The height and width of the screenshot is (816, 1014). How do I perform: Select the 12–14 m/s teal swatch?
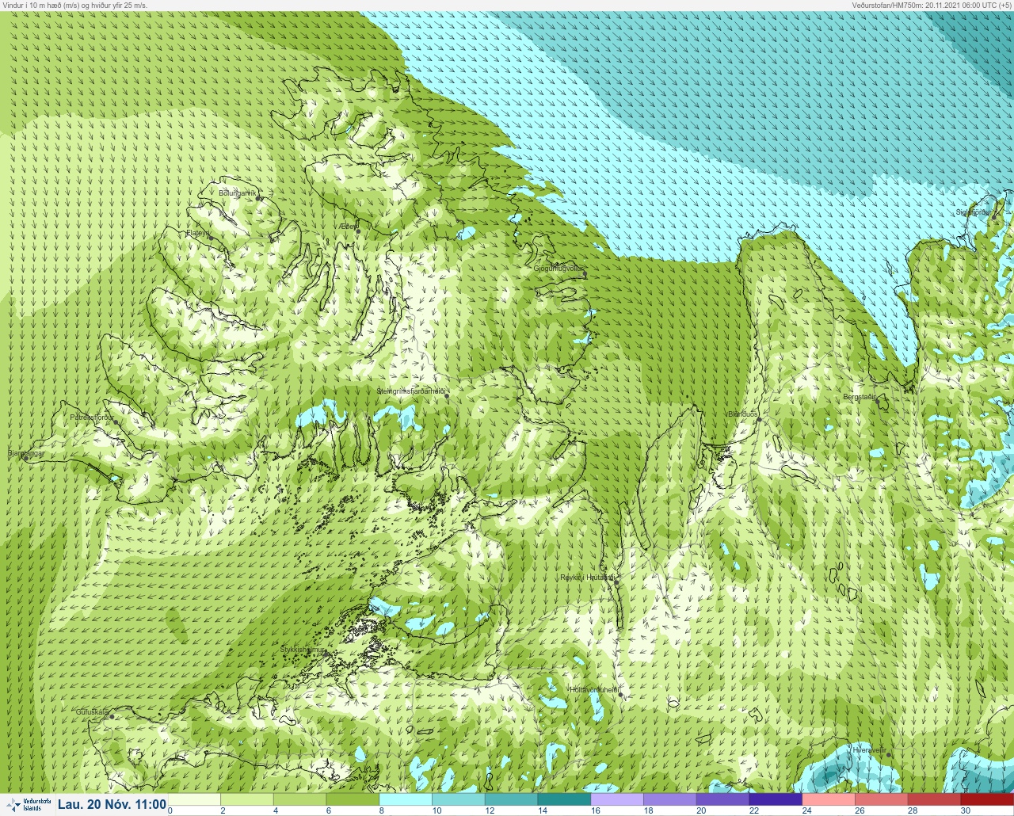(511, 799)
